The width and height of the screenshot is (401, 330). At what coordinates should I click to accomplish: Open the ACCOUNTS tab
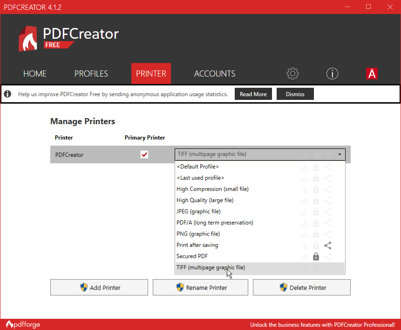click(214, 73)
